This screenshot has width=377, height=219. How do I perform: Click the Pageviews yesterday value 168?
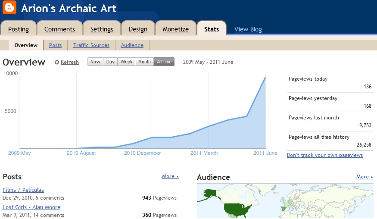368,106
